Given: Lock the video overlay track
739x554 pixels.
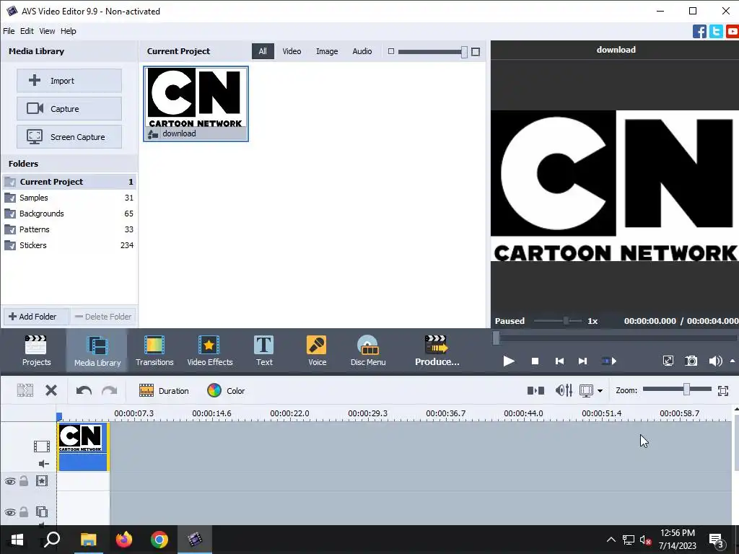Looking at the screenshot, I should (24, 511).
